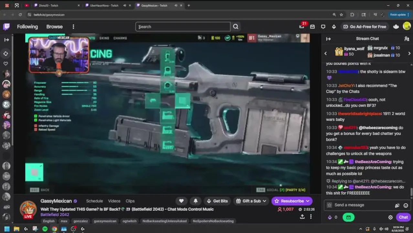Click the purple Chat send button
Viewport: 413px width, 233px height.
point(403,217)
